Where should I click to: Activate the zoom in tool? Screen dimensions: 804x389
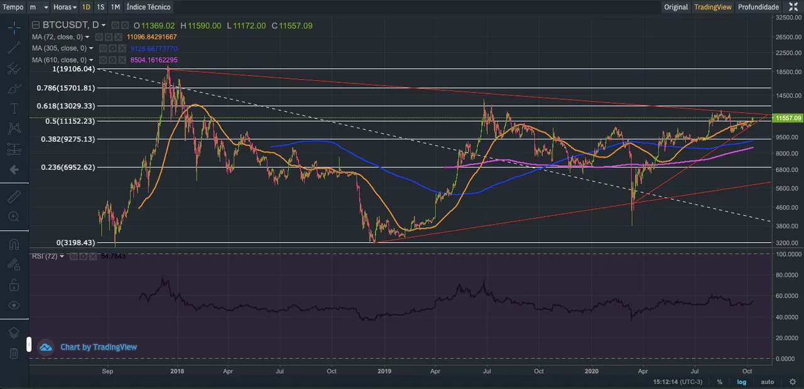coord(14,217)
